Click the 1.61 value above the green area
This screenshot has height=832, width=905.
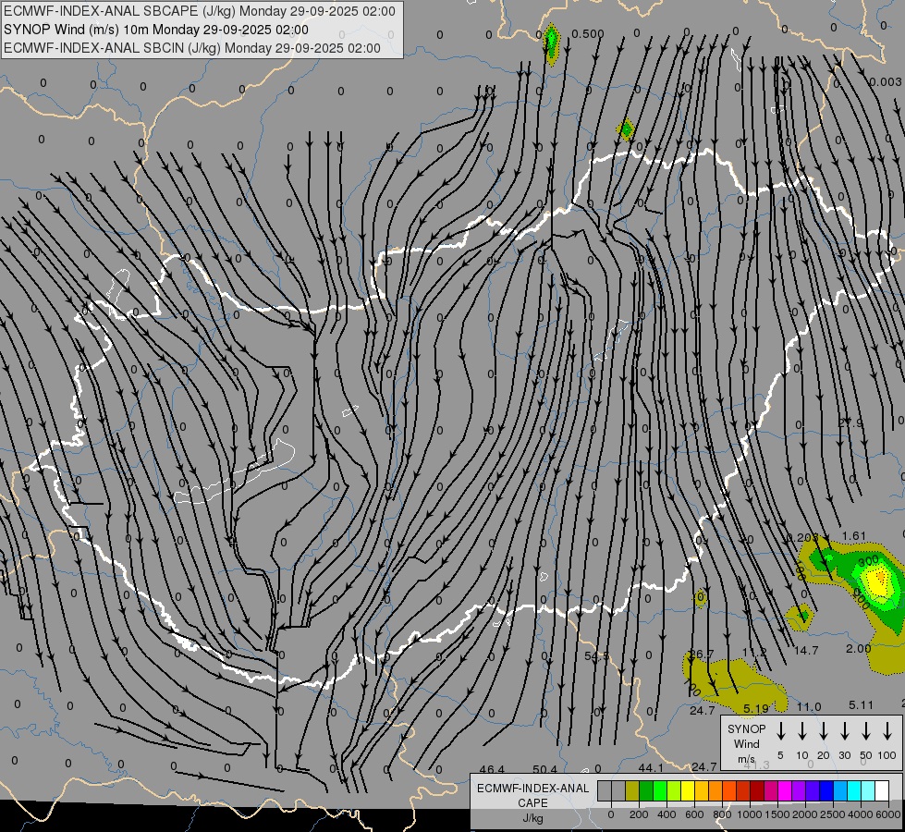(853, 536)
